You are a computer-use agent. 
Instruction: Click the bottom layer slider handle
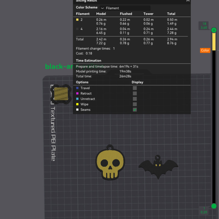[x=214, y=206]
